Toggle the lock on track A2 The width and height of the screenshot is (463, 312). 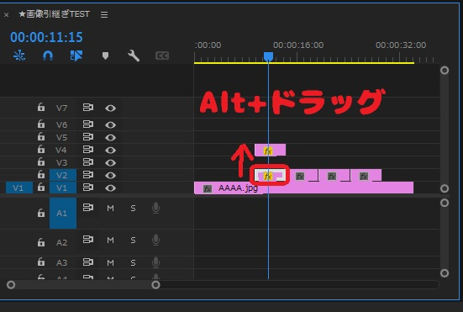(41, 242)
